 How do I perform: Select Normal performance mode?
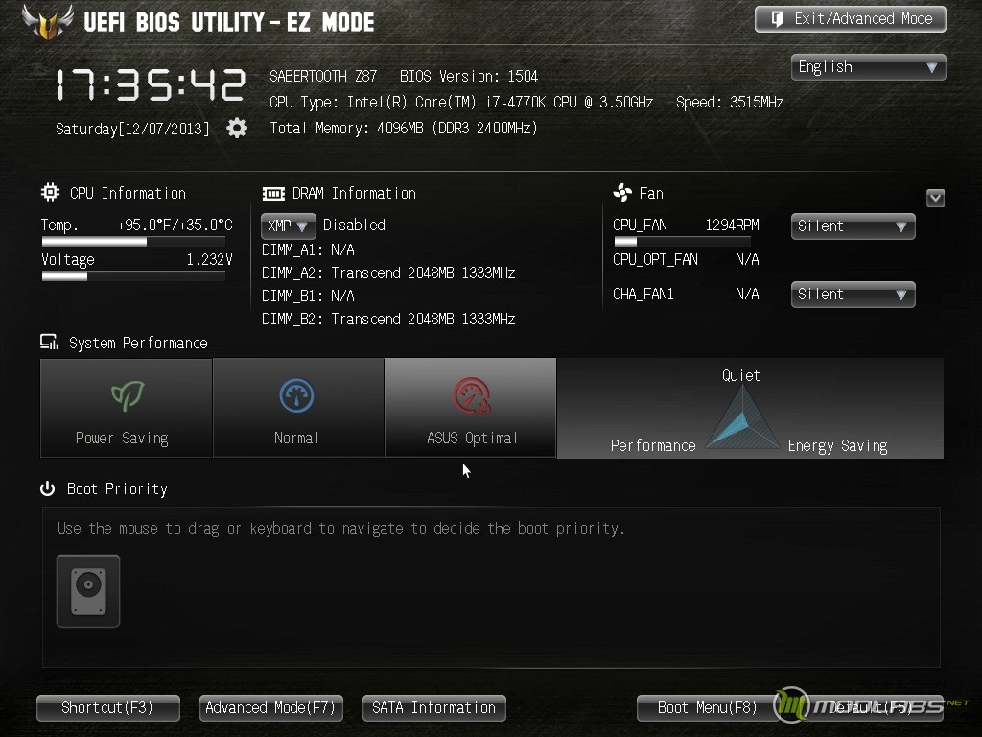(298, 407)
